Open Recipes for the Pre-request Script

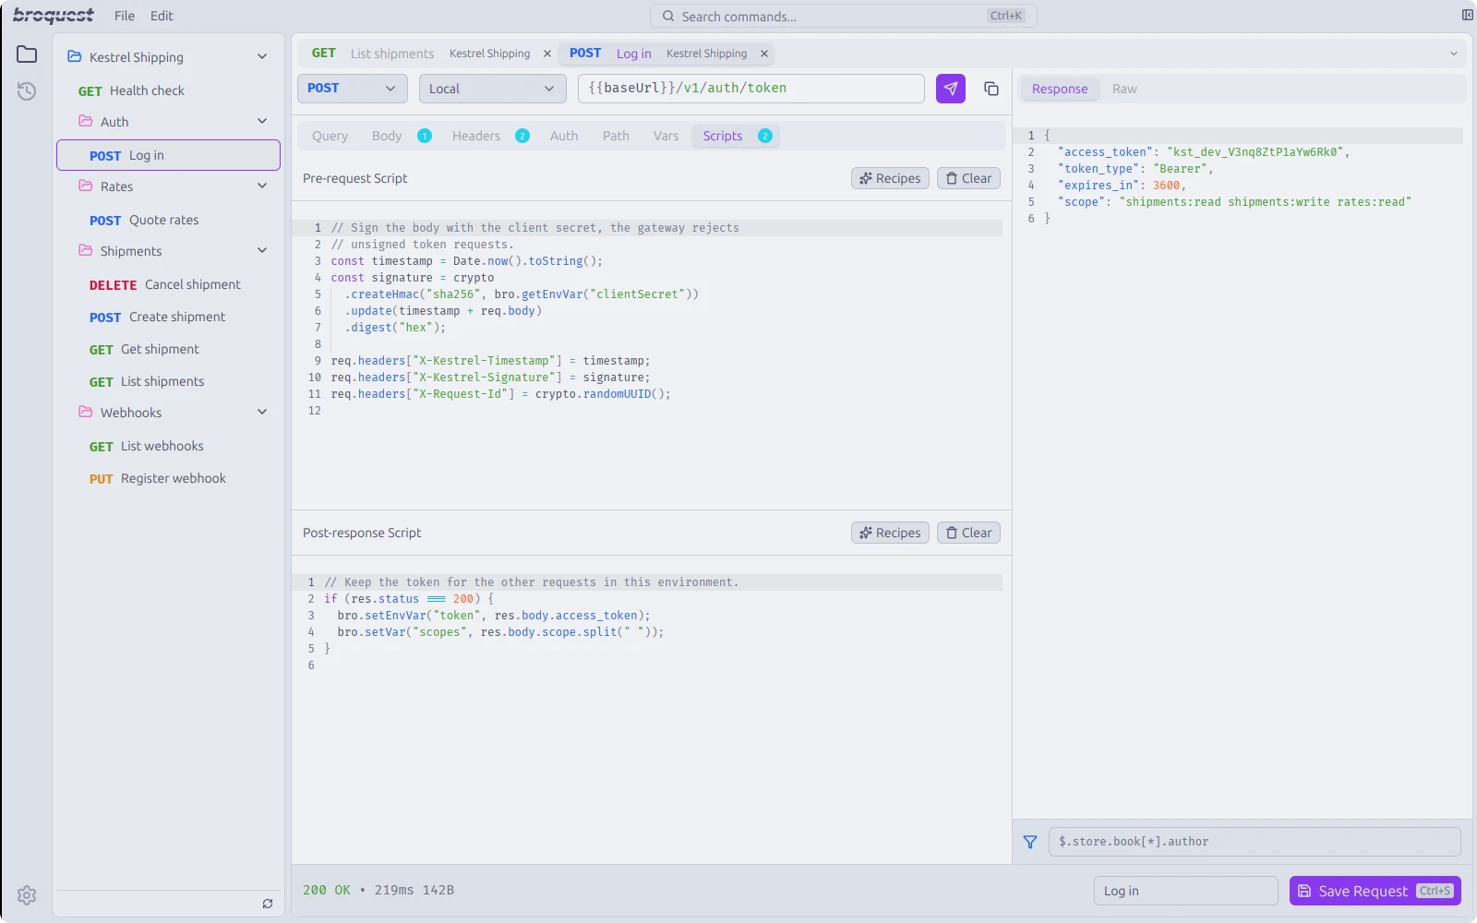tap(890, 178)
